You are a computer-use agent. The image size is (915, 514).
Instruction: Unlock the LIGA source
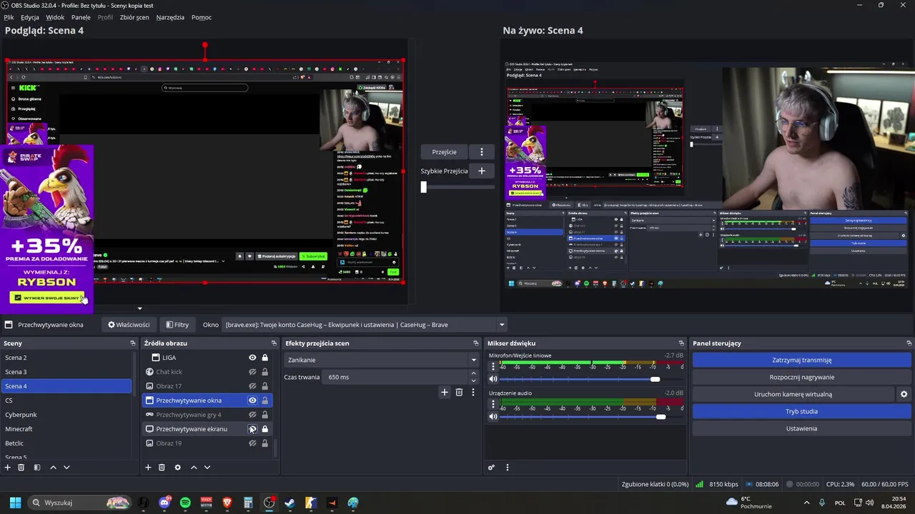click(264, 358)
